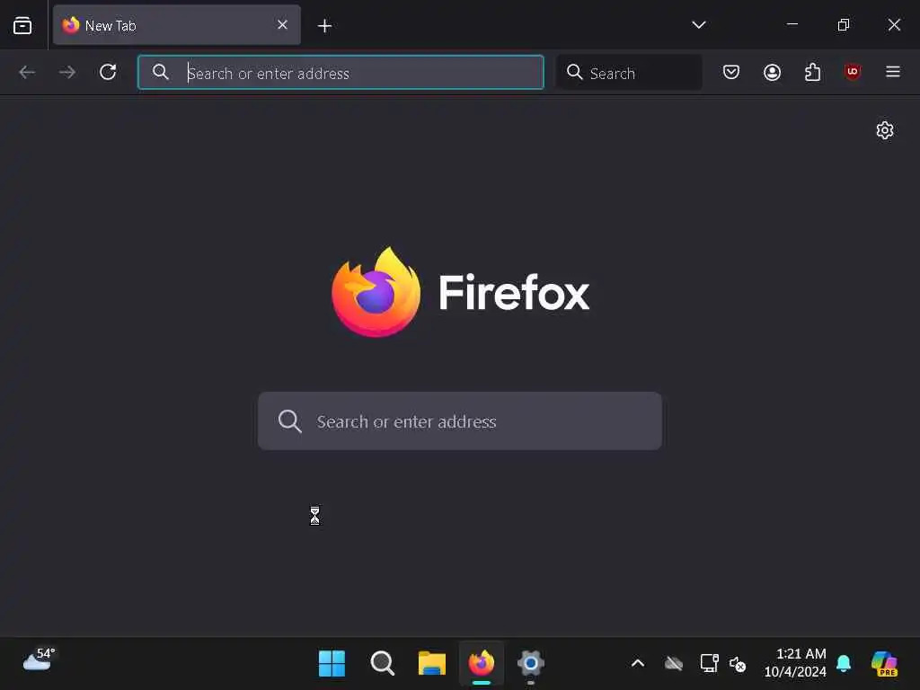The height and width of the screenshot is (690, 920).
Task: Open the Windows Start menu
Action: (x=332, y=663)
